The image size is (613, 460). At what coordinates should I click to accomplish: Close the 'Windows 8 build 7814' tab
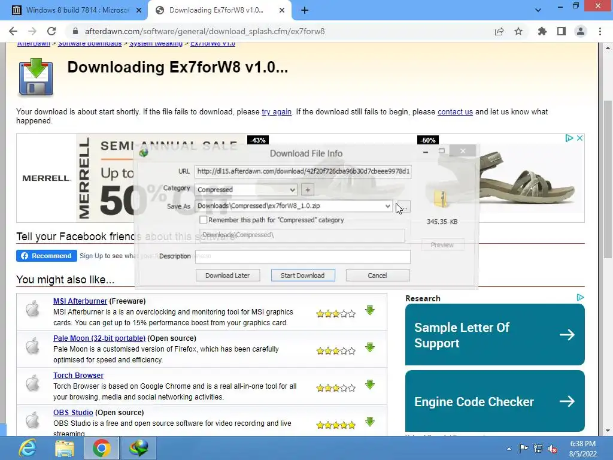tap(139, 11)
